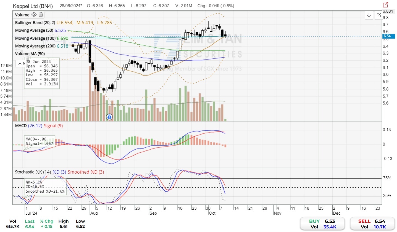Viewport: 397px width, 232px height.
Task: Click the O=6.346 header value
Action: pyautogui.click(x=95, y=6)
